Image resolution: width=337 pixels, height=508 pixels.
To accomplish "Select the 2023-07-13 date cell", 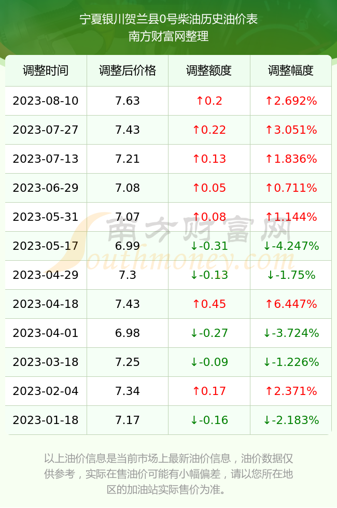I will [x=46, y=159].
